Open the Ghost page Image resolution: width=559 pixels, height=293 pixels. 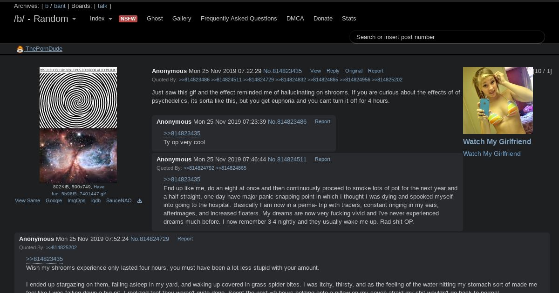[155, 19]
